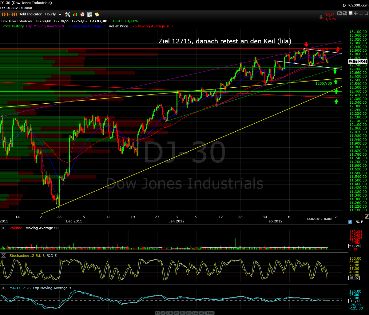The image size is (369, 315).
Task: Click the 15,07 stochastics value tag
Action: coord(354,278)
